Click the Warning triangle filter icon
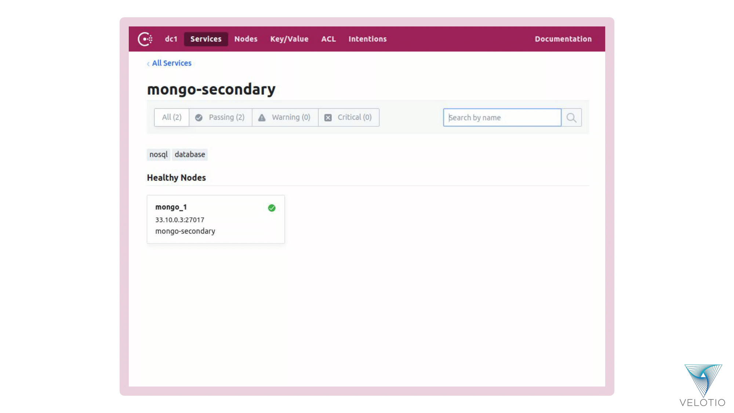The height and width of the screenshot is (413, 734). point(262,117)
